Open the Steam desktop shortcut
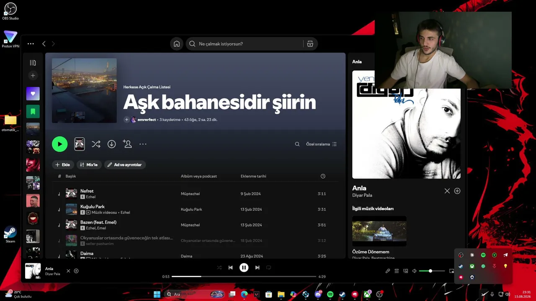The height and width of the screenshot is (301, 536). coord(10,234)
